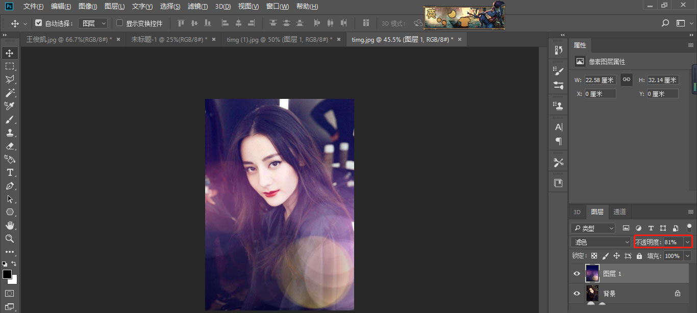Select the Magic Wand tool

(x=10, y=93)
